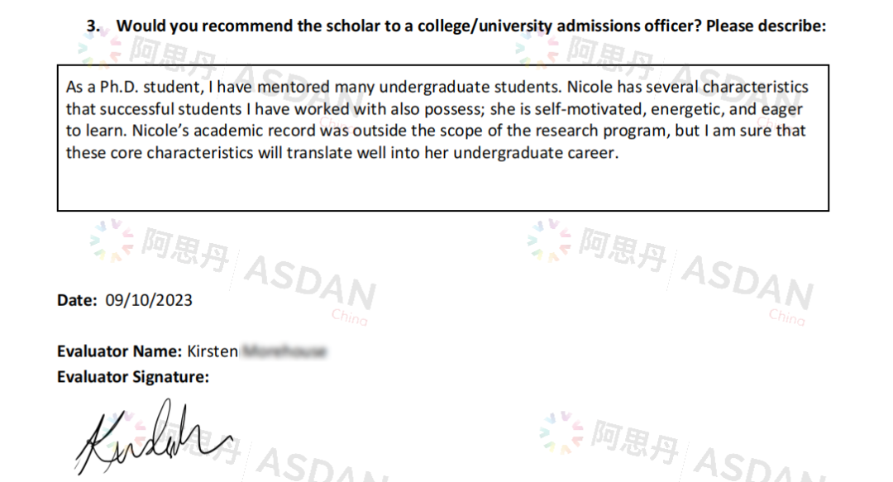Click the ASDAN watermark logo directly above the Date line
The width and height of the screenshot is (893, 482).
tap(112, 241)
